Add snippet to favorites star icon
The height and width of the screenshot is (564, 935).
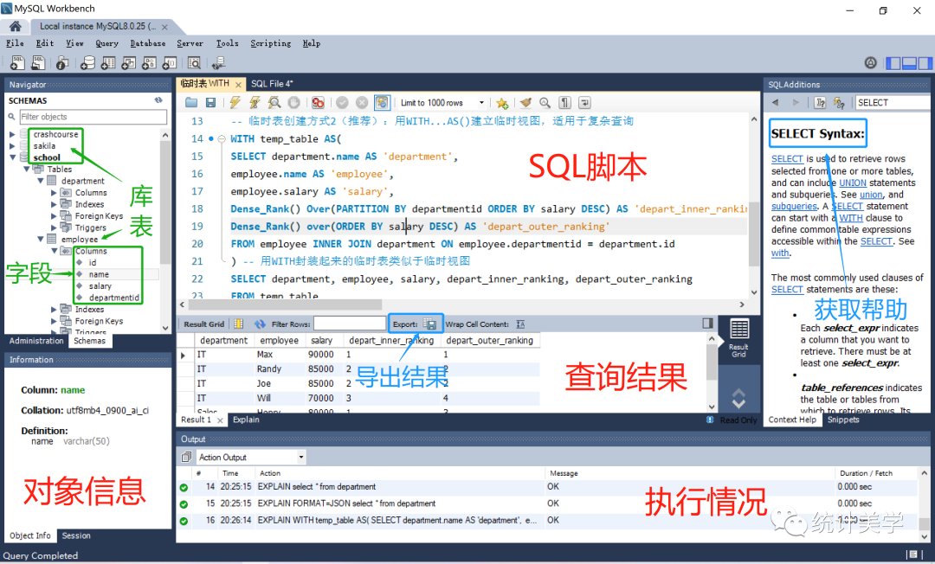[x=502, y=103]
